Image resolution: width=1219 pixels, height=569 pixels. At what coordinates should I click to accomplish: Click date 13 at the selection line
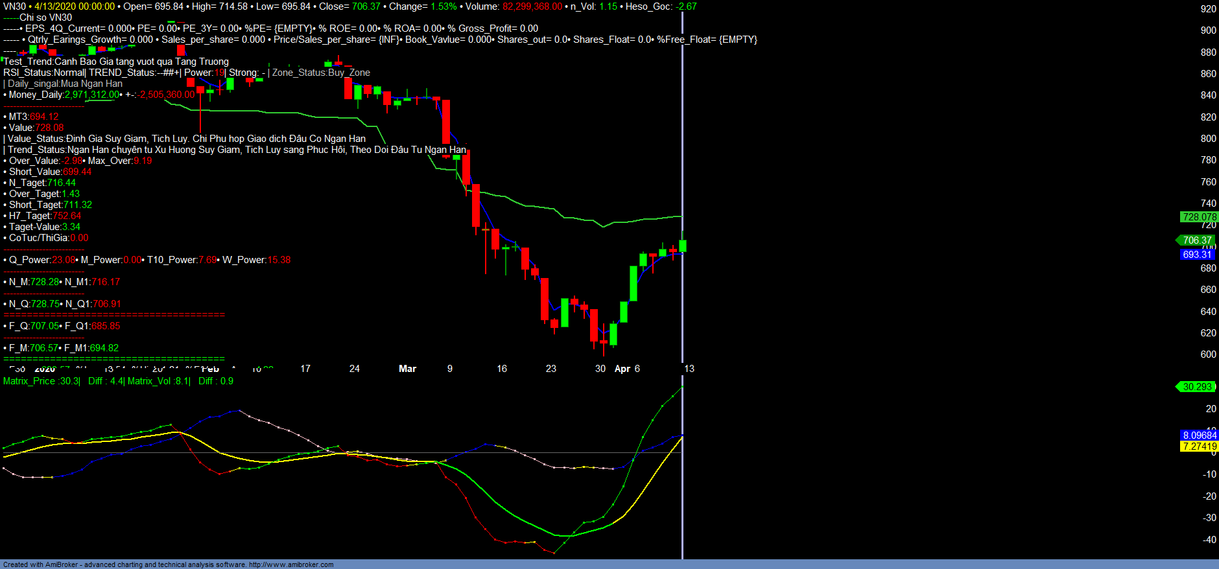tap(689, 369)
